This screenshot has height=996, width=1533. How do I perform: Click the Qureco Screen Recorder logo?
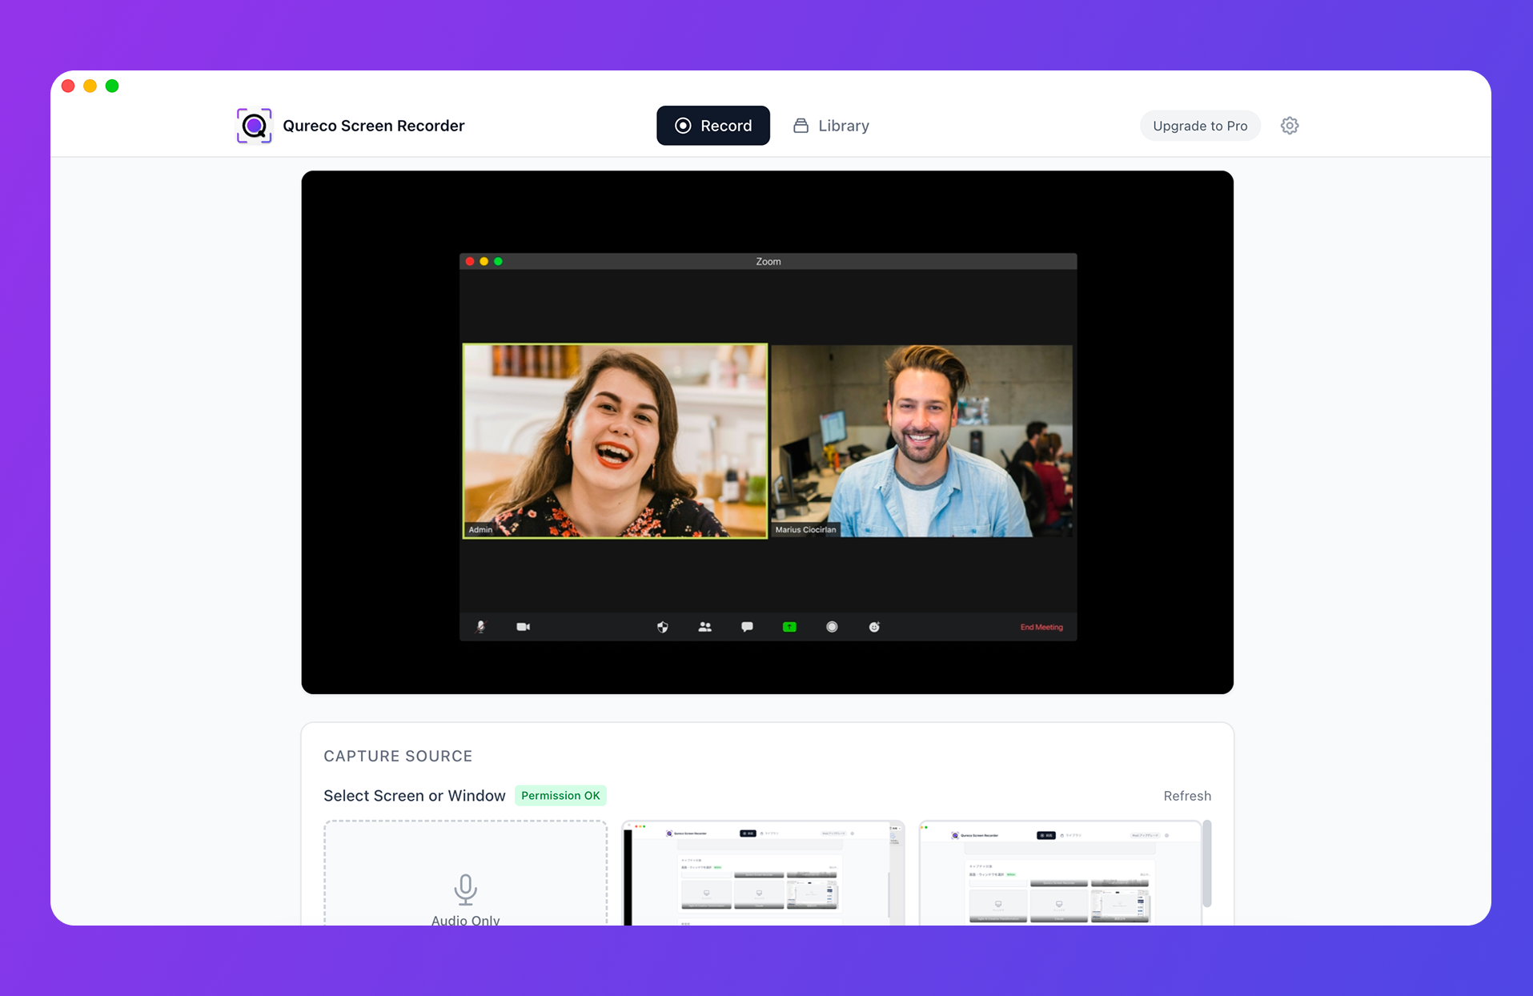coord(254,126)
